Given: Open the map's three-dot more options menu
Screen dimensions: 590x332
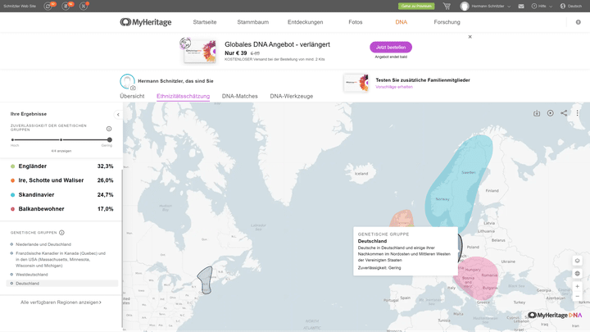Looking at the screenshot, I should pos(577,113).
